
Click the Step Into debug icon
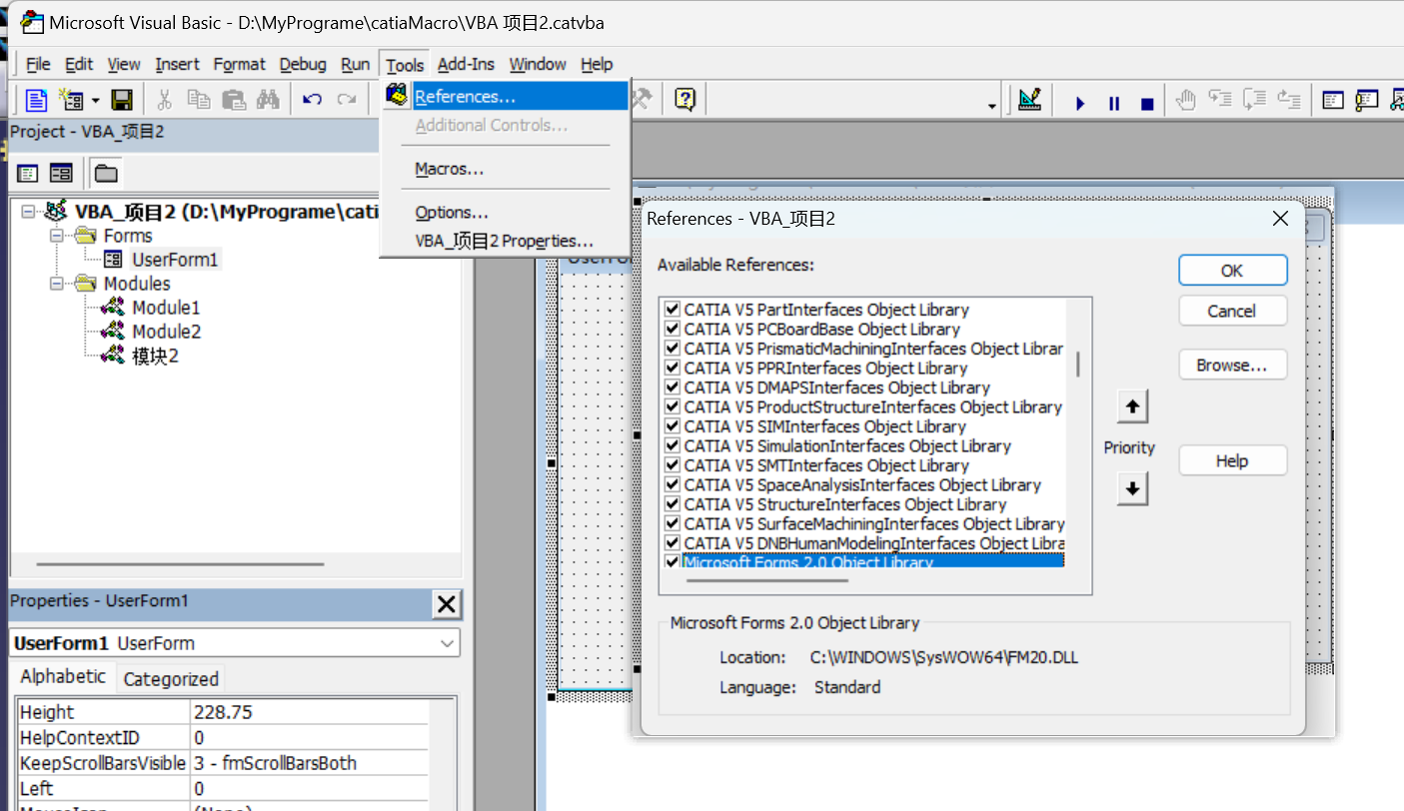tap(1219, 99)
